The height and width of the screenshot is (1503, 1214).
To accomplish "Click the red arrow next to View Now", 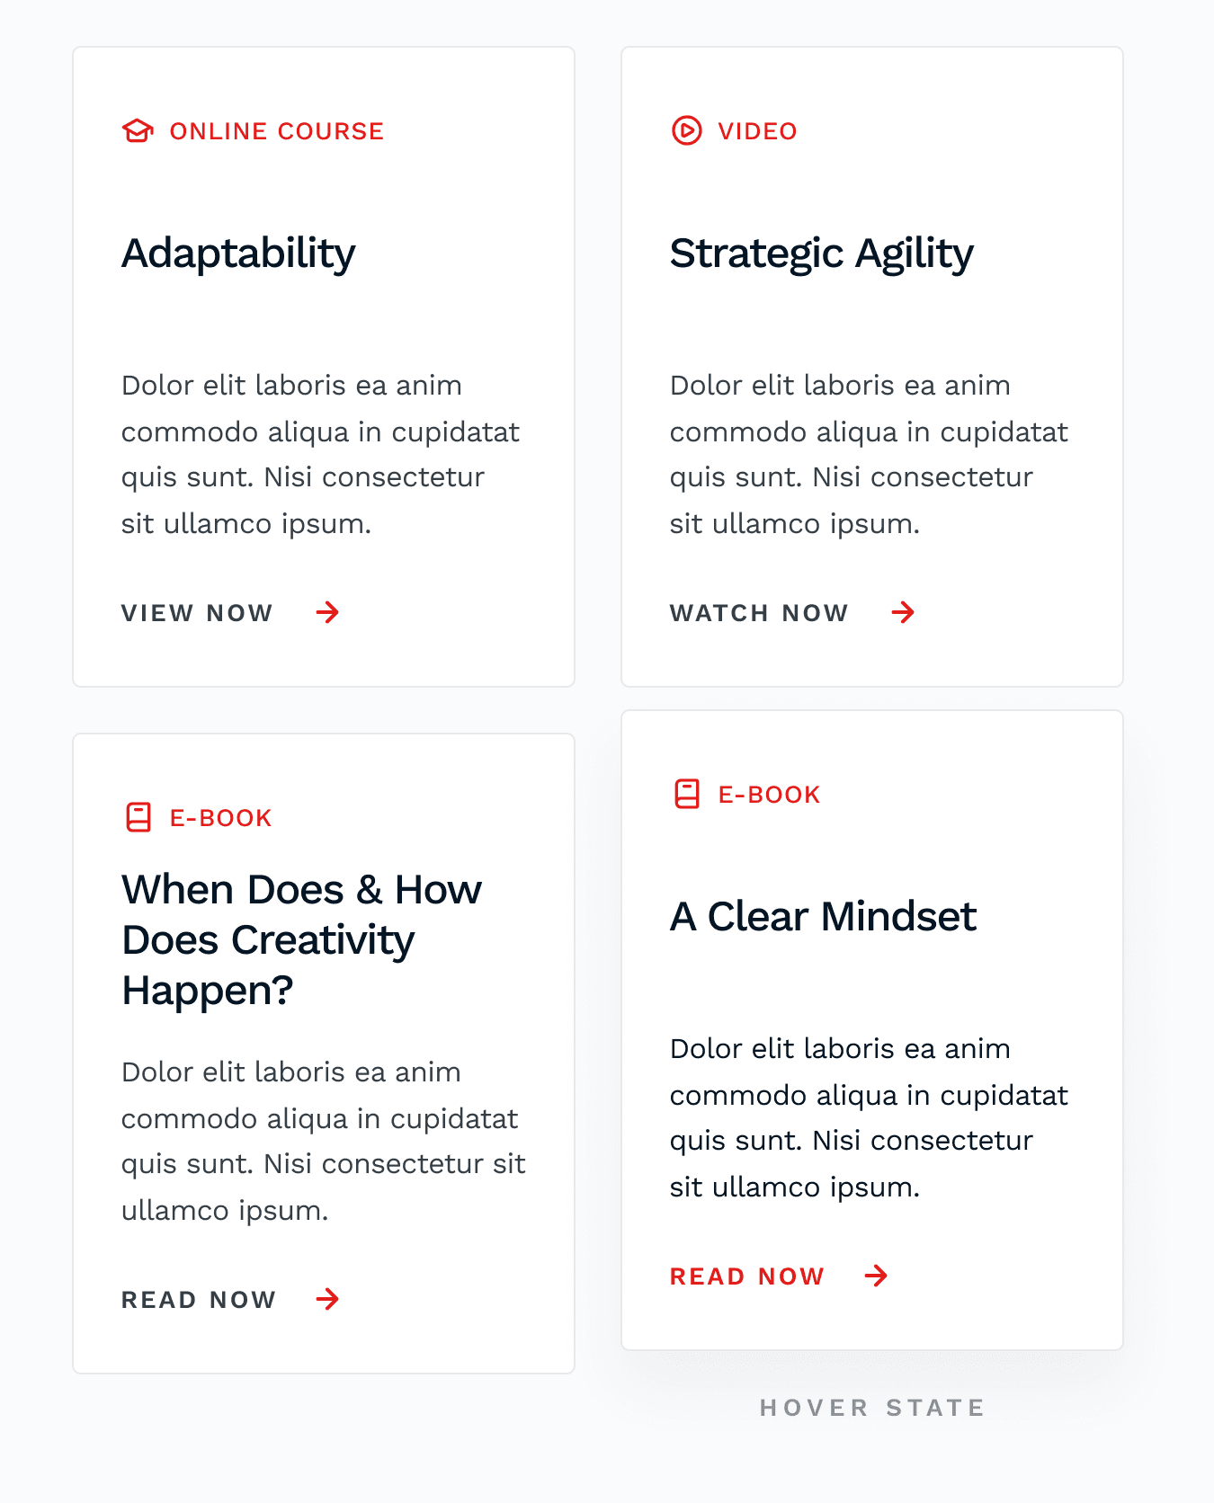I will [x=328, y=613].
